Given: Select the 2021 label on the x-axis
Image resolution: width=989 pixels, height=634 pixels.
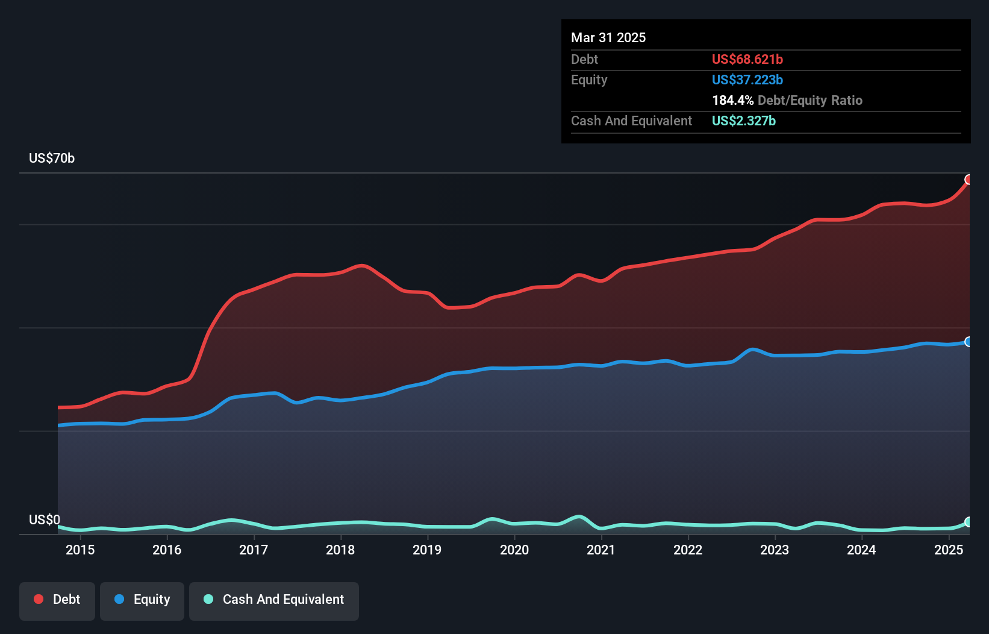Looking at the screenshot, I should [601, 550].
